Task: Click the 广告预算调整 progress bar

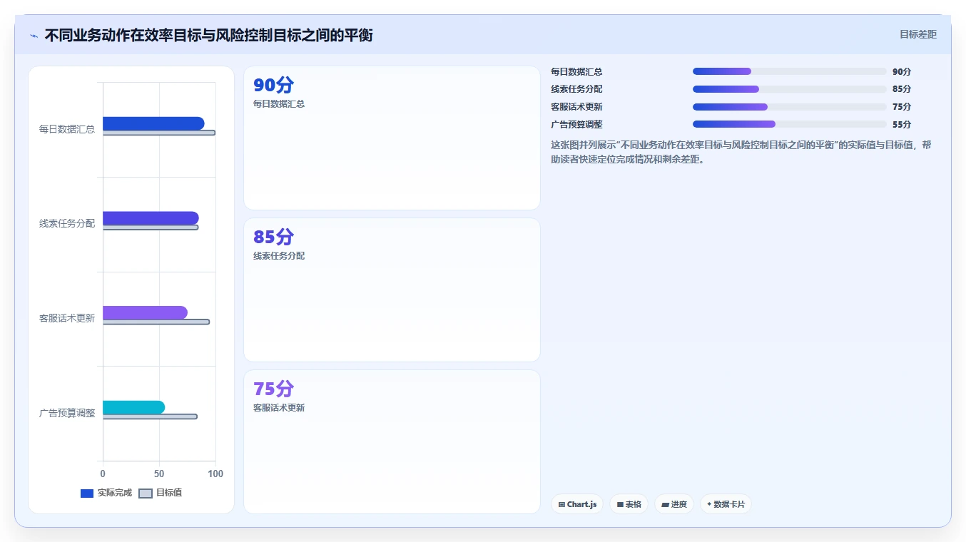Action: click(789, 124)
